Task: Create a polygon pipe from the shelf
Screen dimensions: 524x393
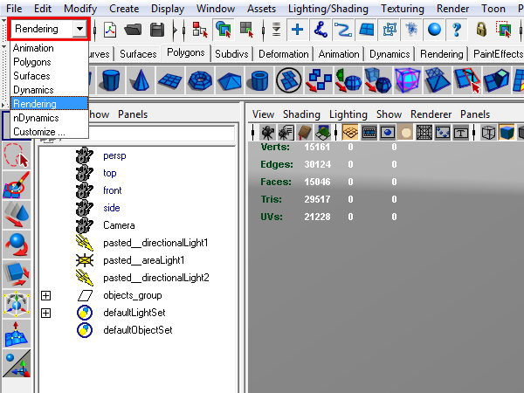Action: (259, 80)
